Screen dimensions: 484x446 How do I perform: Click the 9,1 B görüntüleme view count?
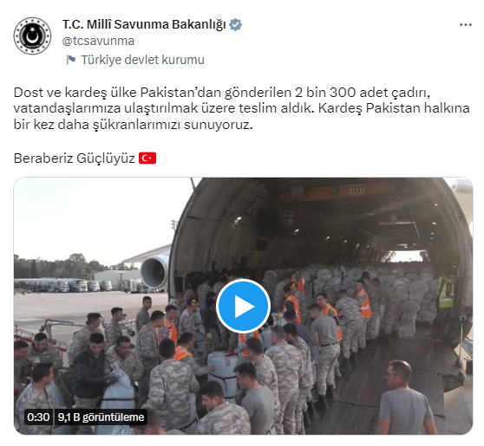point(101,417)
